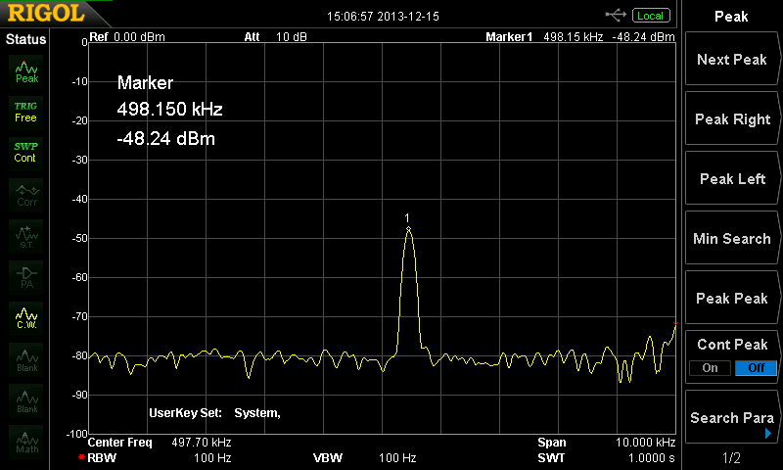Select the TRIG Free status icon
This screenshot has width=783, height=470.
[x=25, y=112]
